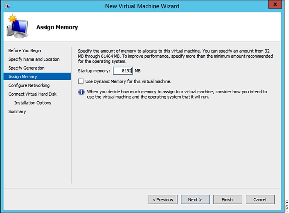This screenshot has height=213, width=289.
Task: Jump to Configure Networking step
Action: click(29, 85)
